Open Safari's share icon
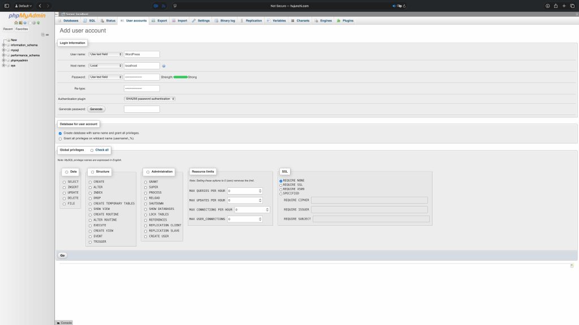Image resolution: width=579 pixels, height=325 pixels. (555, 6)
